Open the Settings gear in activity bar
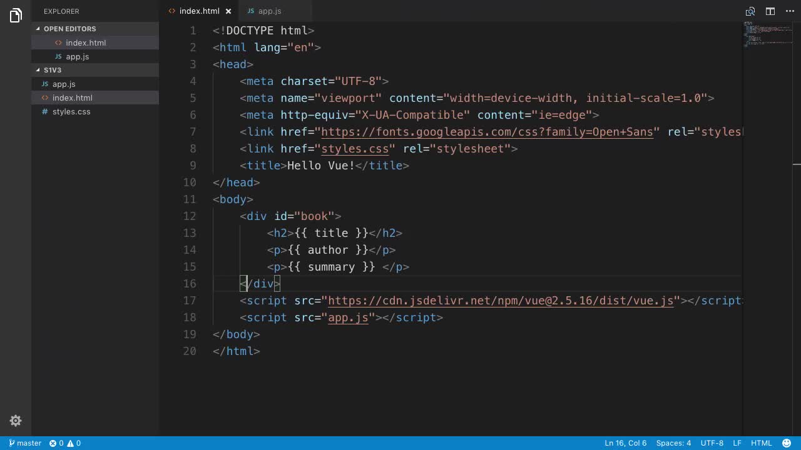801x450 pixels. pos(16,421)
